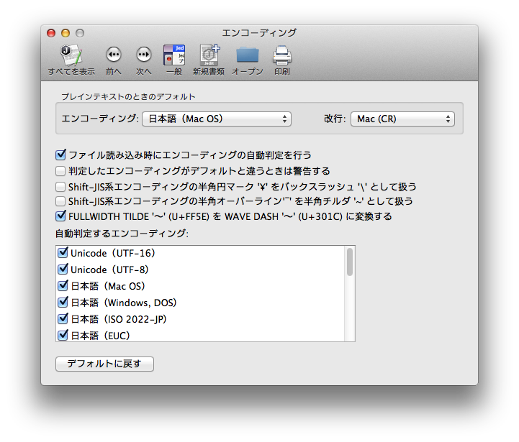Open the エンコーディング dropdown showing 日本語 (Mac OS)
The width and height of the screenshot is (519, 442).
pyautogui.click(x=217, y=119)
